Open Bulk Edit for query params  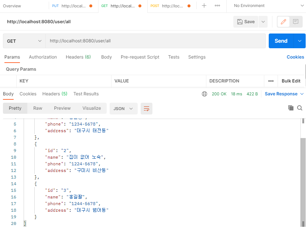291,81
